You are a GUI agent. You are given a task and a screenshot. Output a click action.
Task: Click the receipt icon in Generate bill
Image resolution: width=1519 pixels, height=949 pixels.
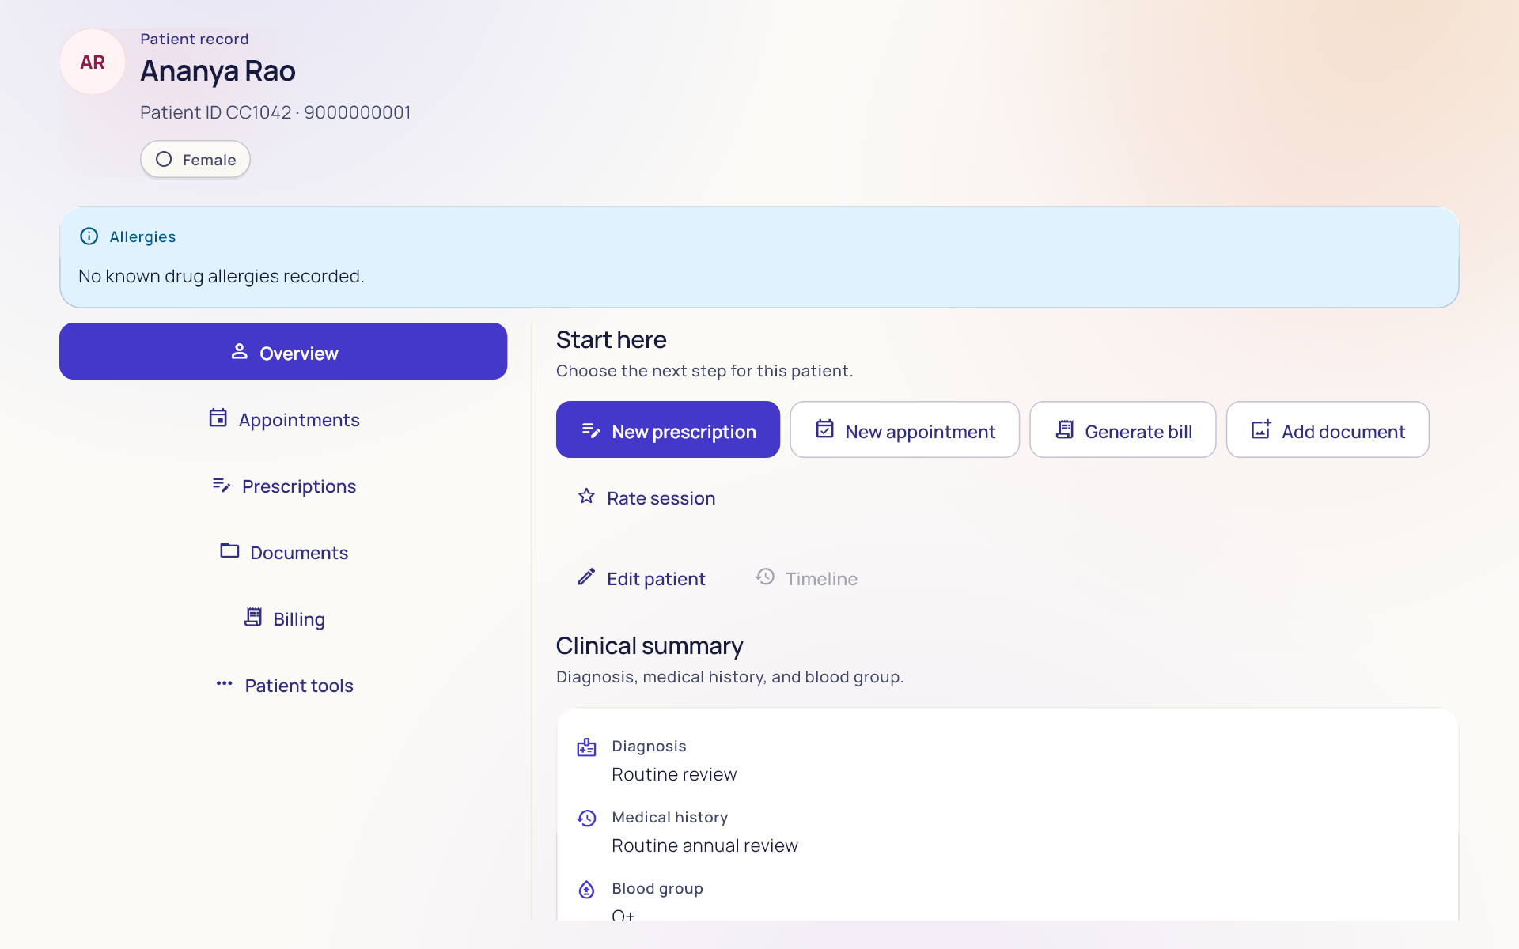[1065, 429]
